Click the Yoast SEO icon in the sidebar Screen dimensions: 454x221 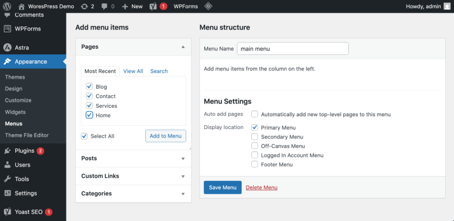pyautogui.click(x=7, y=212)
